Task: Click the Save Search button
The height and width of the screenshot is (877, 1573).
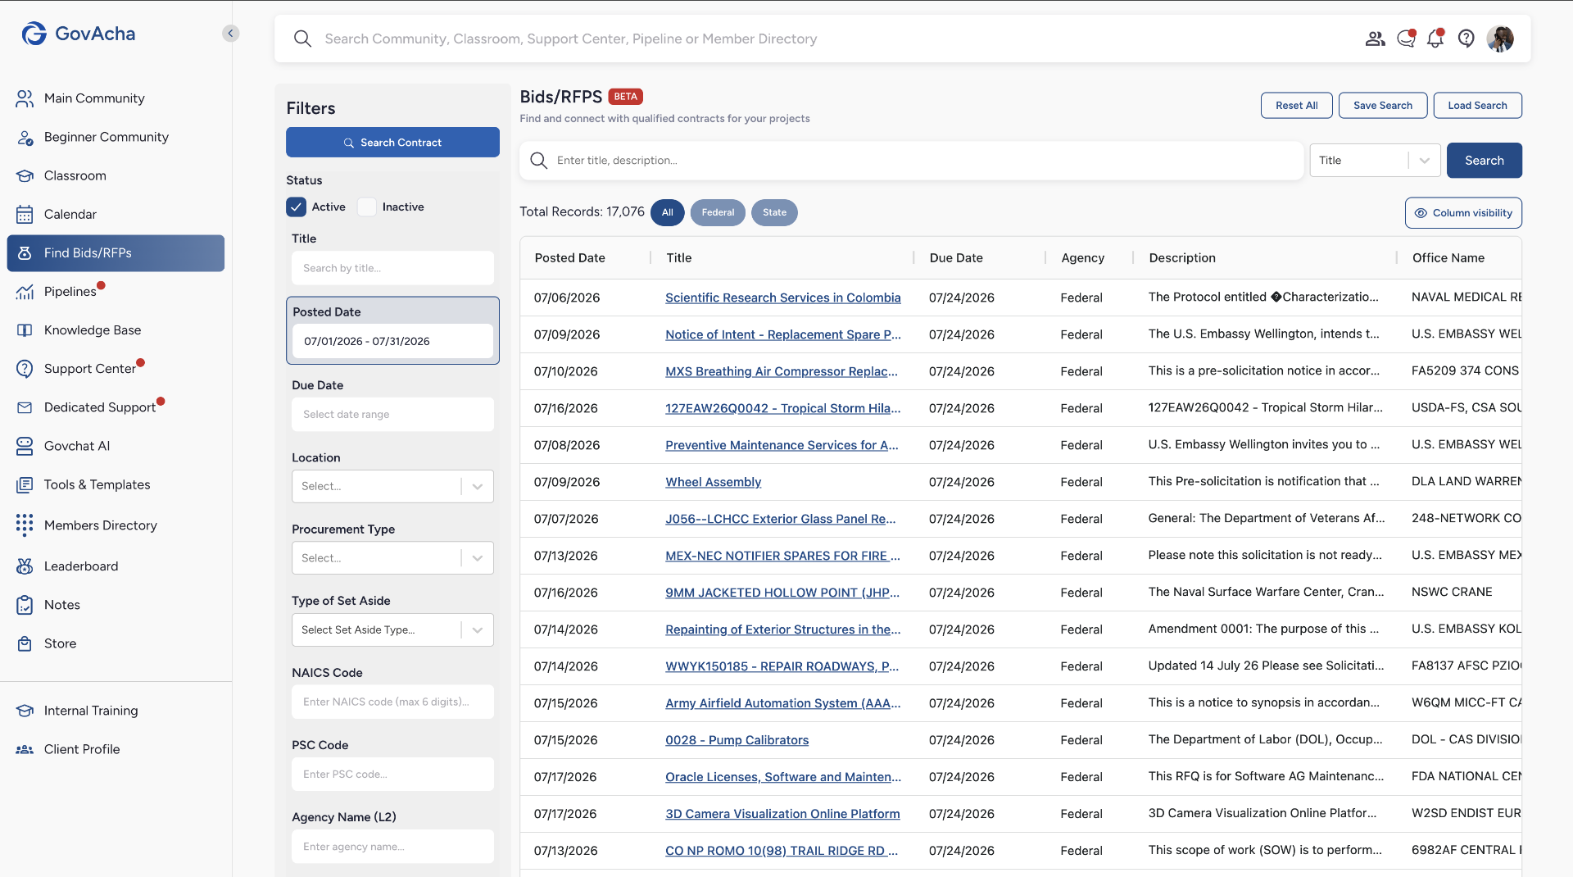Action: (1382, 106)
